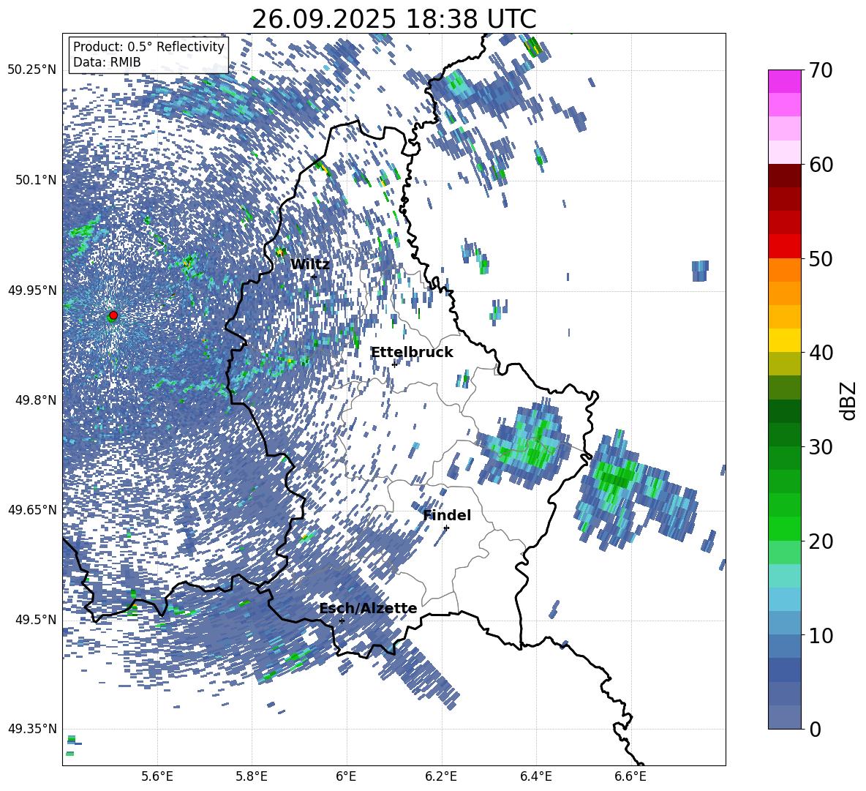Screen dimensions: 866x791
Task: Click the Wiltz city label
Action: click(310, 265)
